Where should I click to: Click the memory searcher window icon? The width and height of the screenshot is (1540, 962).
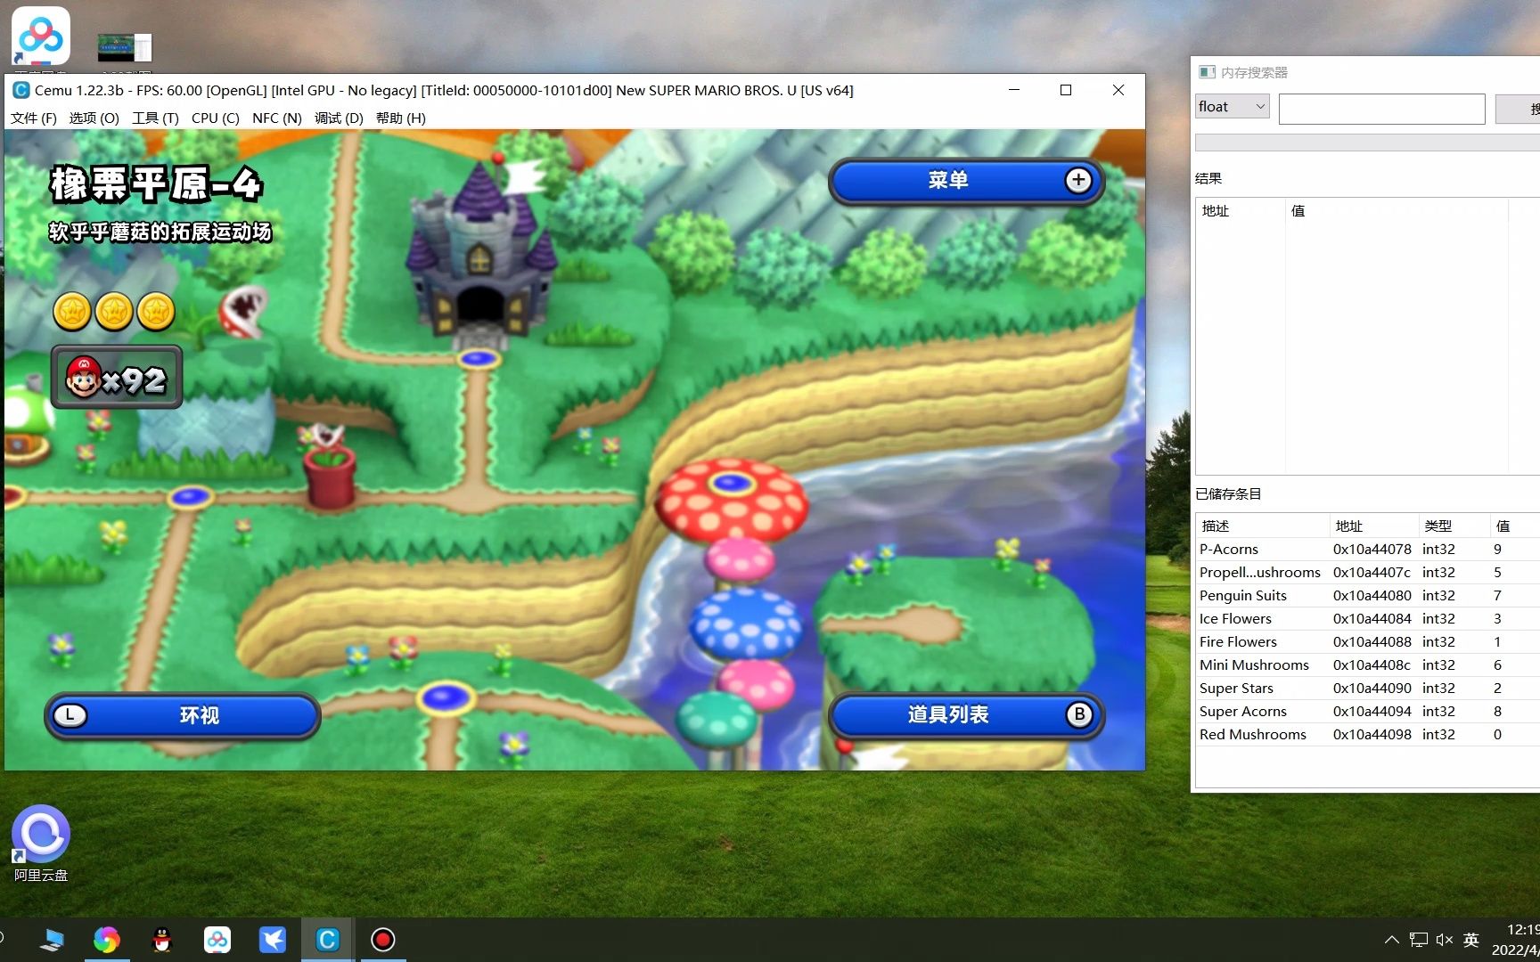pos(1207,72)
